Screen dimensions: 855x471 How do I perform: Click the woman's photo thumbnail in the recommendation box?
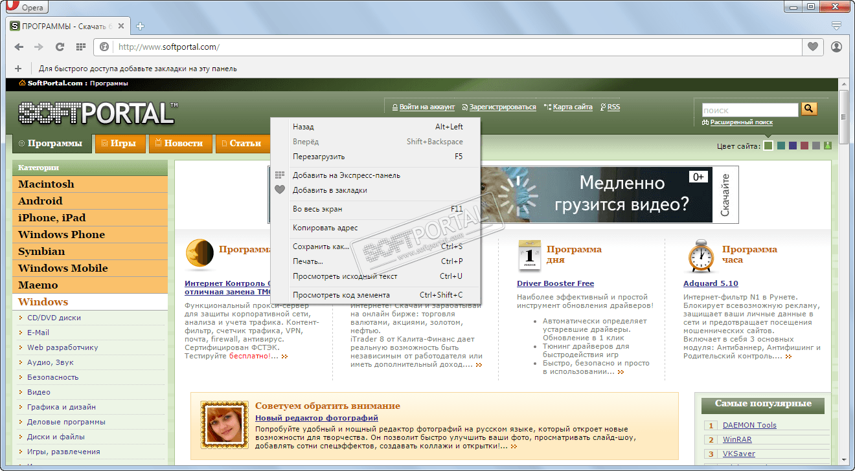(x=225, y=424)
